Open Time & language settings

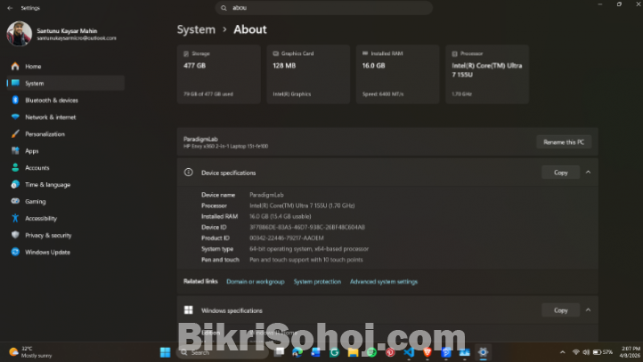47,184
